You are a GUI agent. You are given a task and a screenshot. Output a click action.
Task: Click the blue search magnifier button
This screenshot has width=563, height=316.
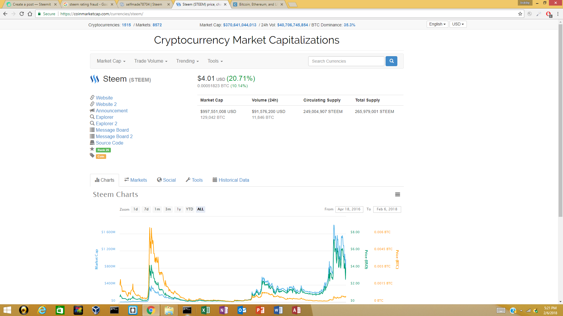click(391, 61)
